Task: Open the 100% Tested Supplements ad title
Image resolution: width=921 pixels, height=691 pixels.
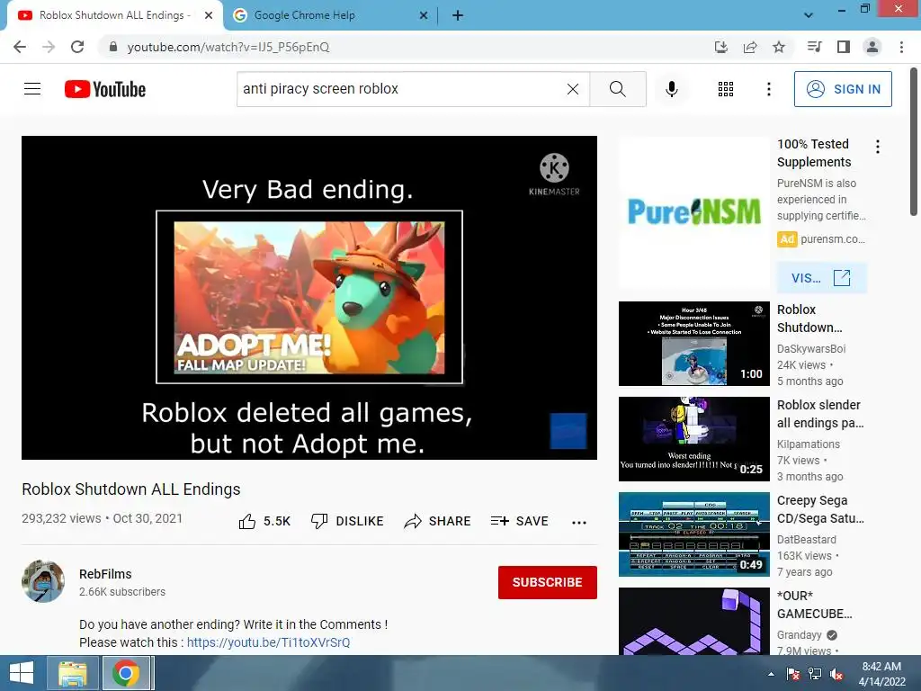Action: pos(813,153)
